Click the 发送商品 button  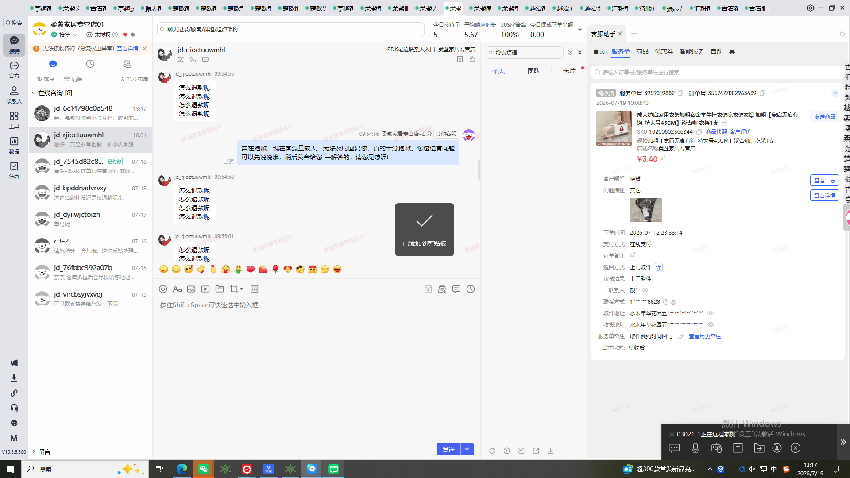click(x=825, y=116)
